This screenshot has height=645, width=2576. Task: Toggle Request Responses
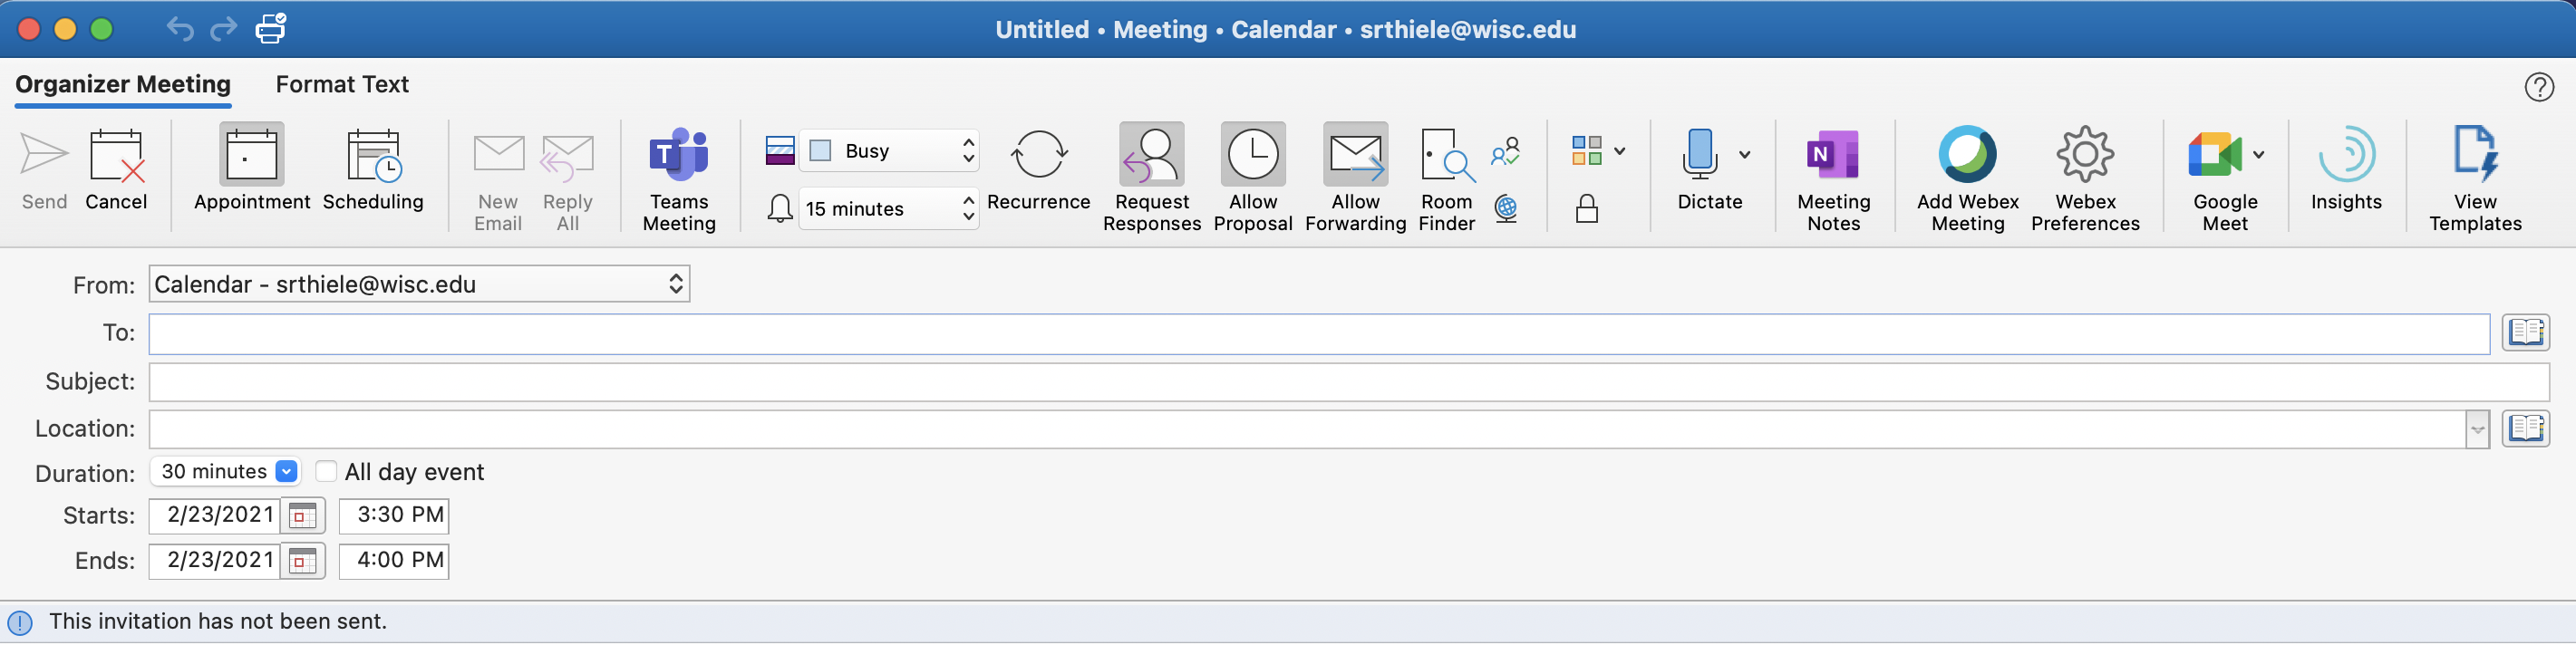[1152, 155]
